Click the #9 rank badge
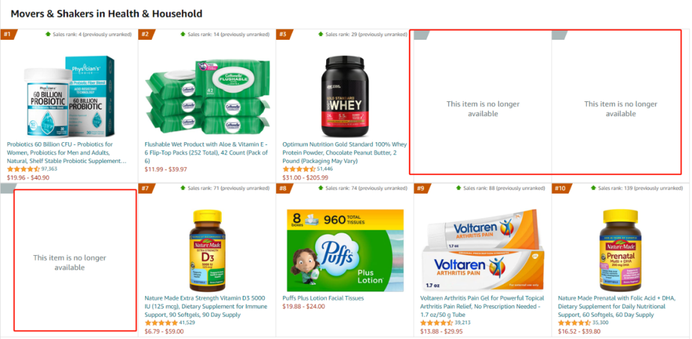 point(422,188)
